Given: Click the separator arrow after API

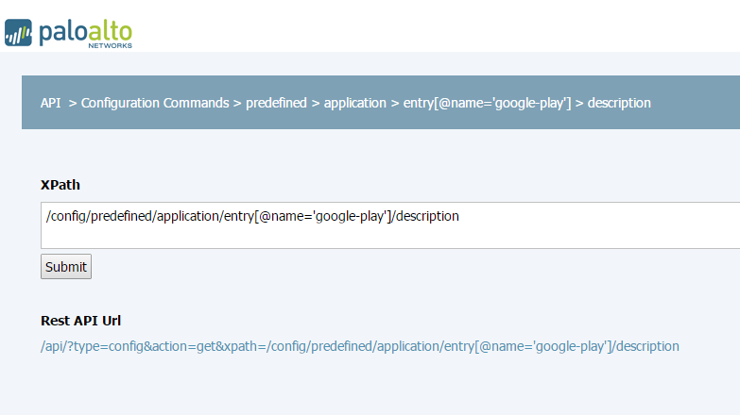Looking at the screenshot, I should tap(72, 103).
